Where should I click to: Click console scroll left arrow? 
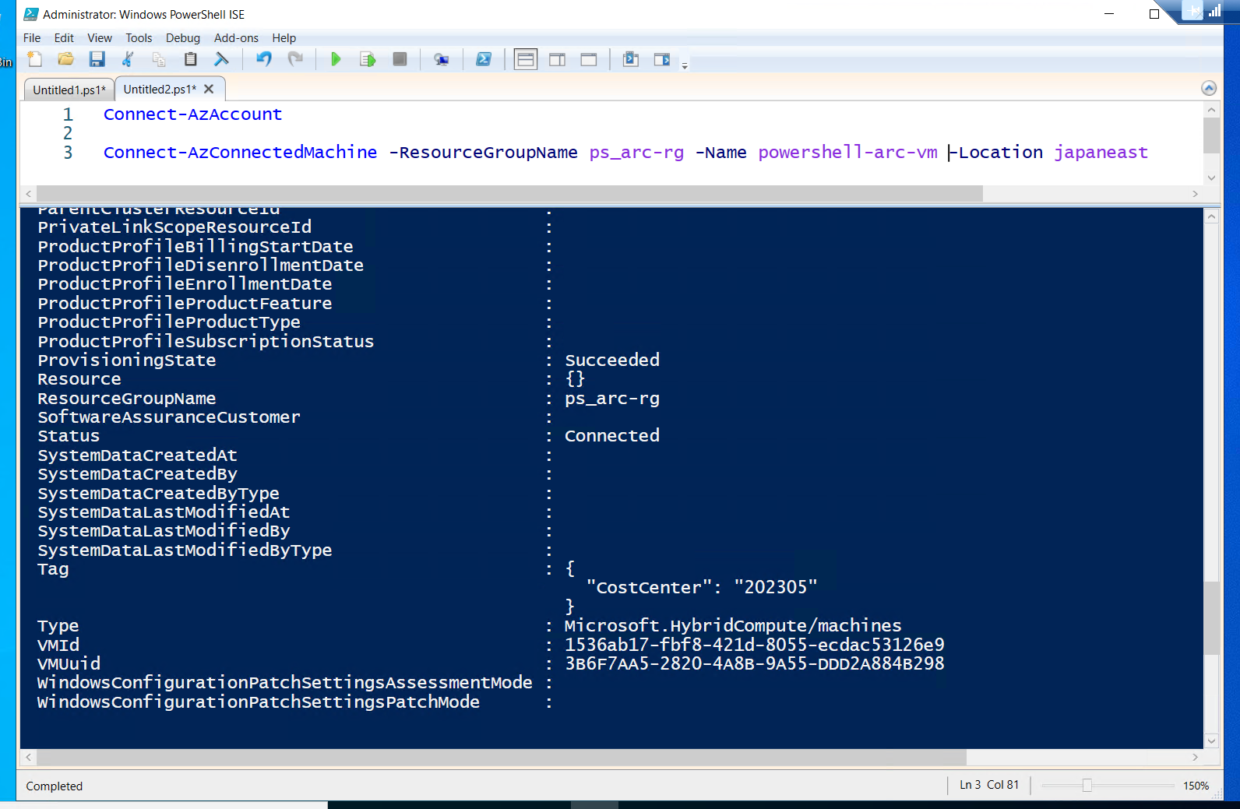click(x=29, y=757)
